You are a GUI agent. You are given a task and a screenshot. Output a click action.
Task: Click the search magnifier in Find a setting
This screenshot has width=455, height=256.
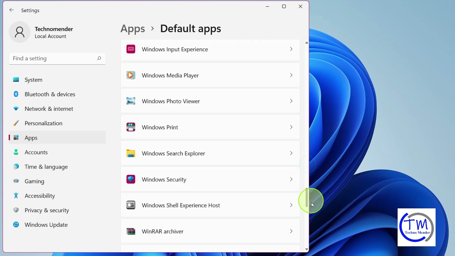click(x=99, y=58)
